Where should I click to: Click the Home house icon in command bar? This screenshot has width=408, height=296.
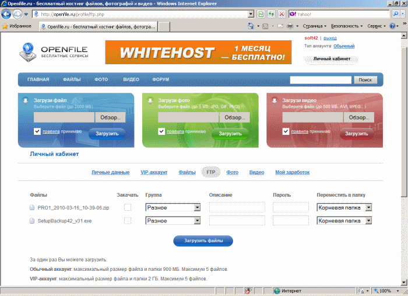pyautogui.click(x=251, y=26)
